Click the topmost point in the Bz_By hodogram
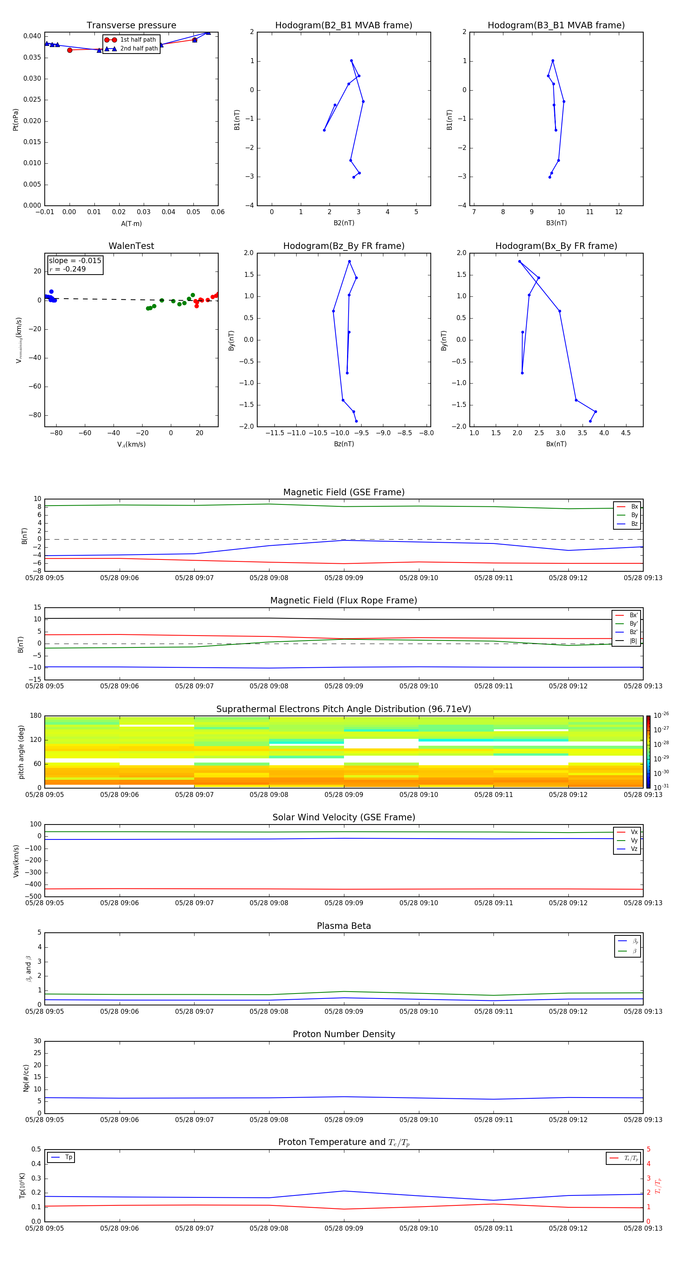Viewport: 688px width, 1262px height. pyautogui.click(x=349, y=262)
